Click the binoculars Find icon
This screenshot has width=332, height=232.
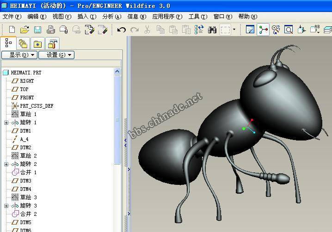click(x=212, y=30)
